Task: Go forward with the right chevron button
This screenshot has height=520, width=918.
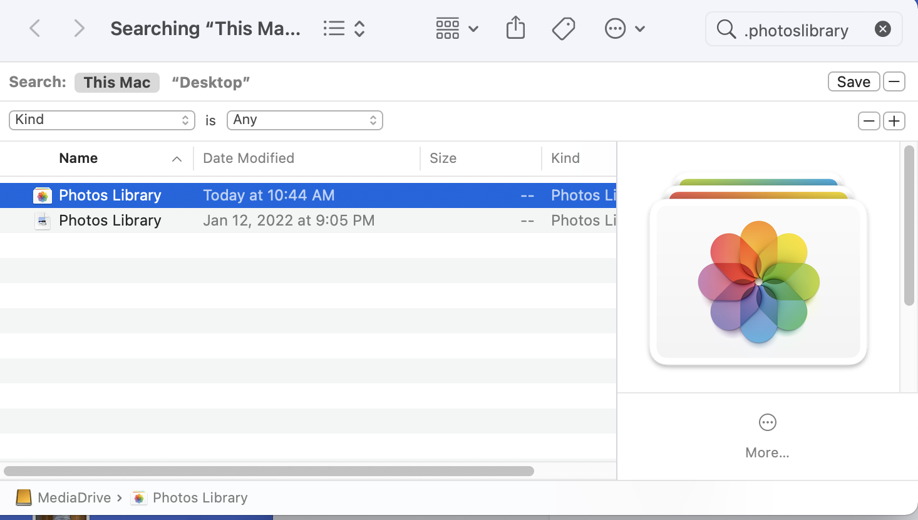Action: coord(79,28)
